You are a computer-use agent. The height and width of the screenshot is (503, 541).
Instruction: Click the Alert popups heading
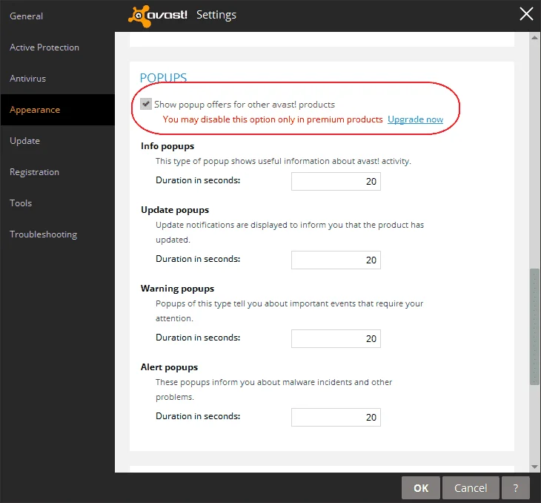[x=170, y=367]
